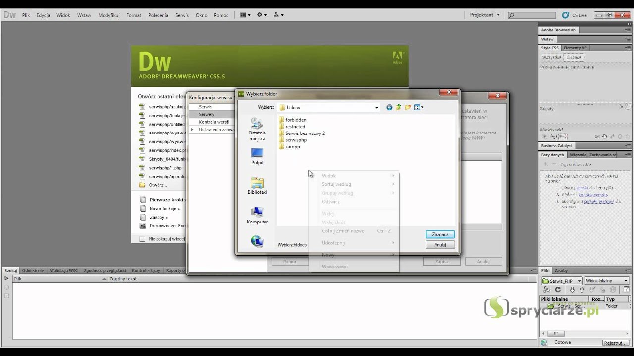Click green play icon in search results panel
Screen dimensions: 634x356
click(6, 279)
